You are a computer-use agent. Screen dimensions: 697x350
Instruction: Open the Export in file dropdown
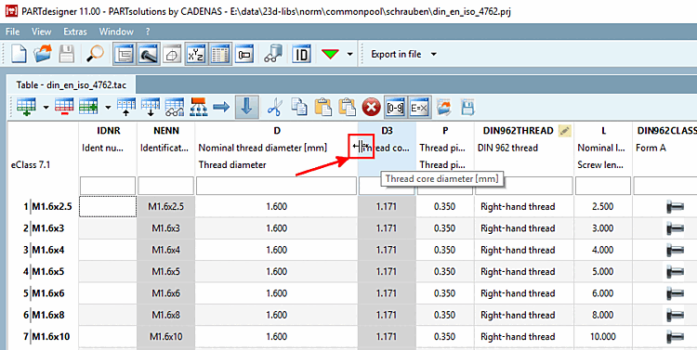tap(403, 54)
